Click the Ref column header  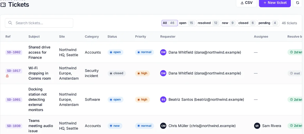[x=8, y=37]
